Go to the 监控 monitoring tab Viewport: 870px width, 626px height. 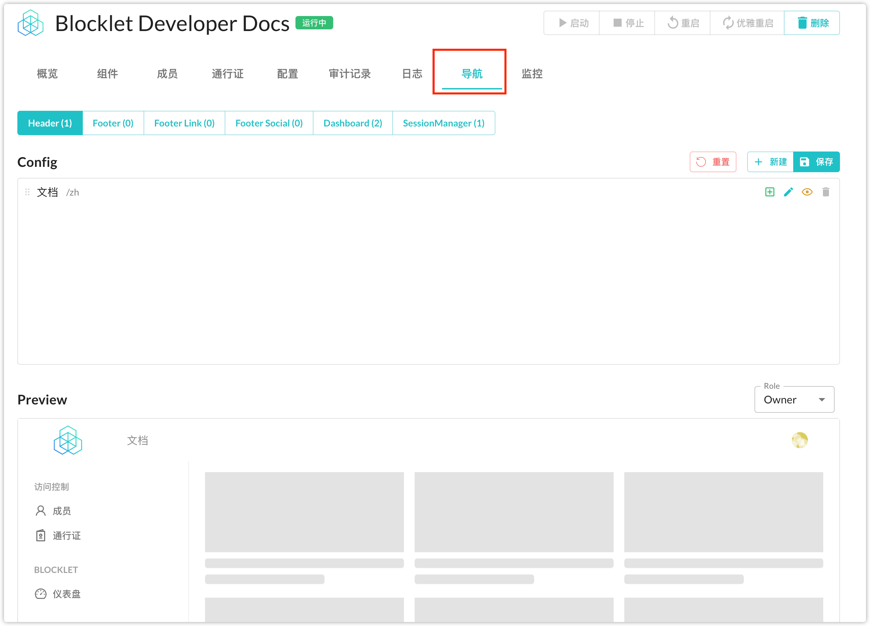pyautogui.click(x=532, y=74)
